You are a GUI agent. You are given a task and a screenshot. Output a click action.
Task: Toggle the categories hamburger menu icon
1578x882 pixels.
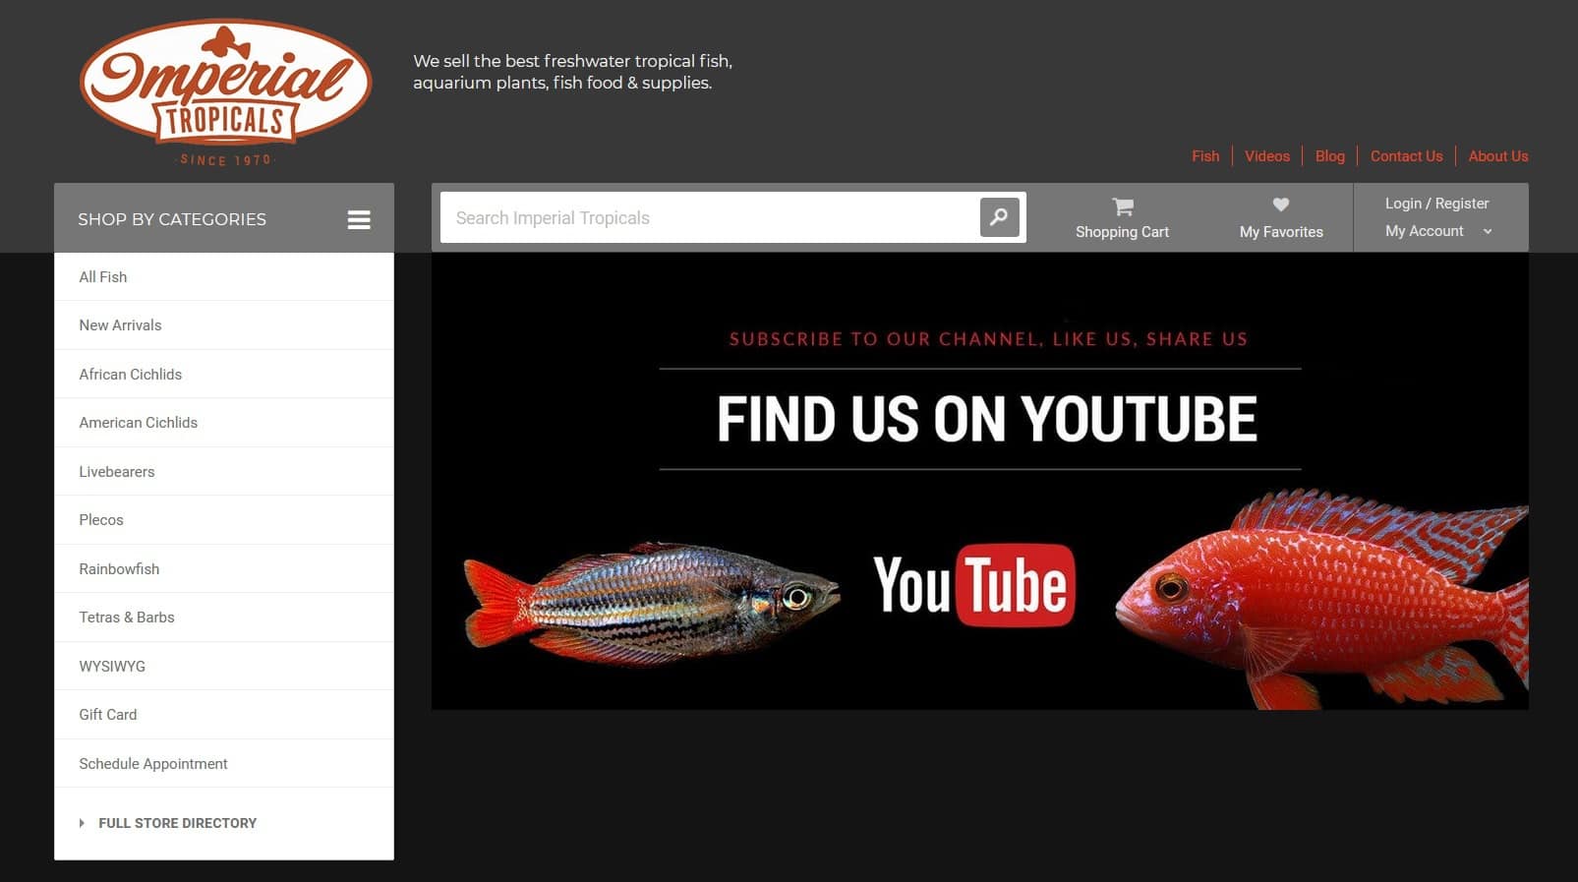click(x=359, y=219)
